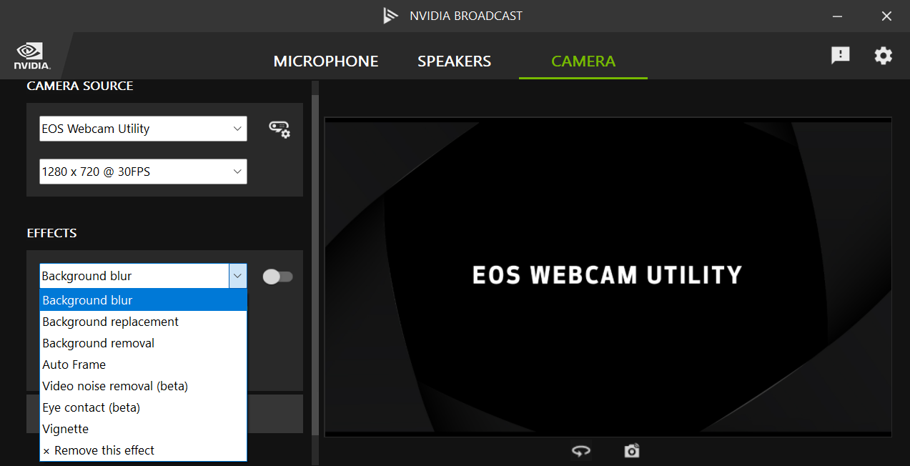Choose Background replacement effect
This screenshot has height=466, width=910.
pos(143,322)
